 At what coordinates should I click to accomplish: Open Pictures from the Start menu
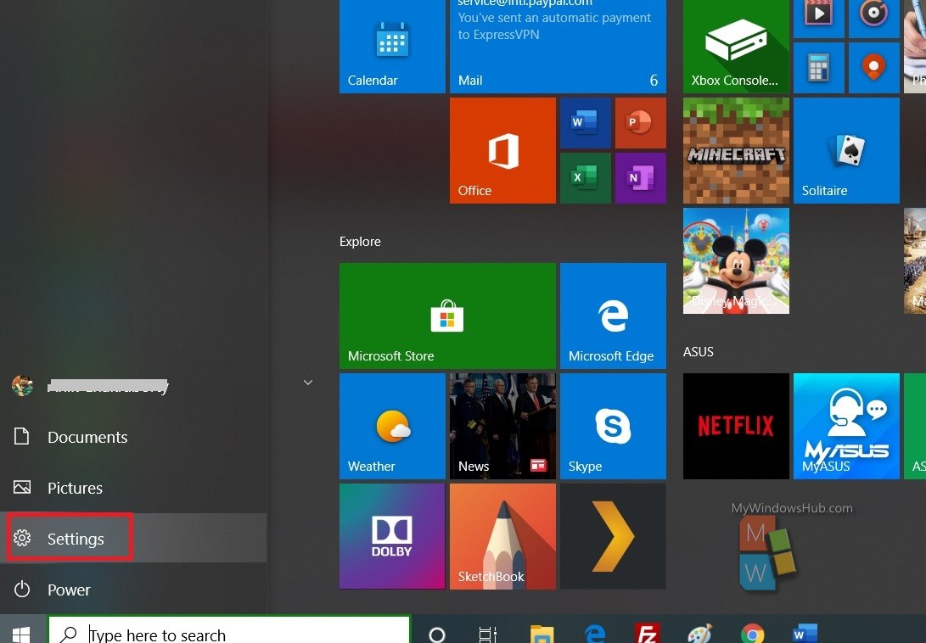(133, 488)
